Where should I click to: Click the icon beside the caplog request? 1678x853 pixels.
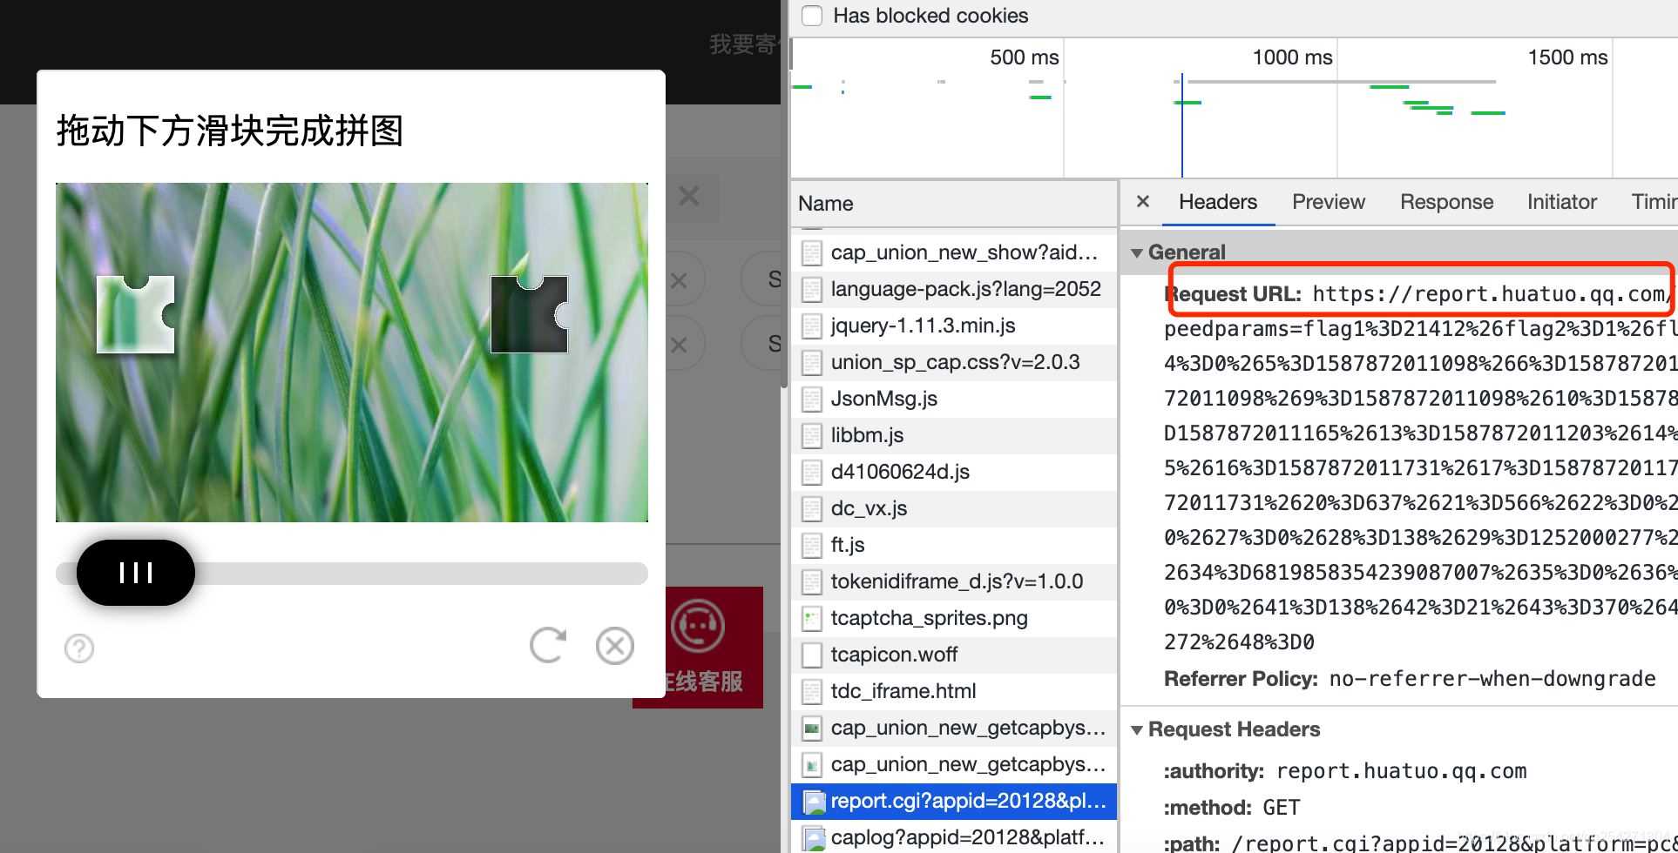coord(814,838)
